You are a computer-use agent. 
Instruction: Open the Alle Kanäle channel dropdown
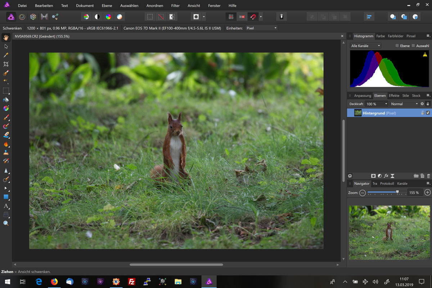(x=365, y=46)
